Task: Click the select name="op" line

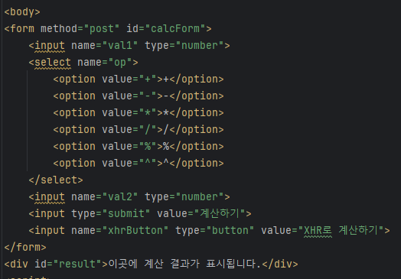Action: point(83,63)
